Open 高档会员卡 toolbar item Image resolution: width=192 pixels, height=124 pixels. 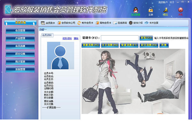click(103, 23)
